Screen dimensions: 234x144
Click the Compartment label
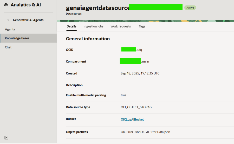tap(76, 61)
